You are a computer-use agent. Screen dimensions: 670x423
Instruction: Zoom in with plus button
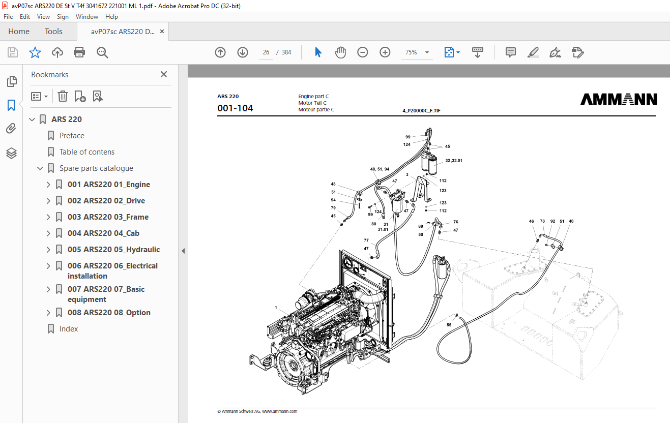385,52
